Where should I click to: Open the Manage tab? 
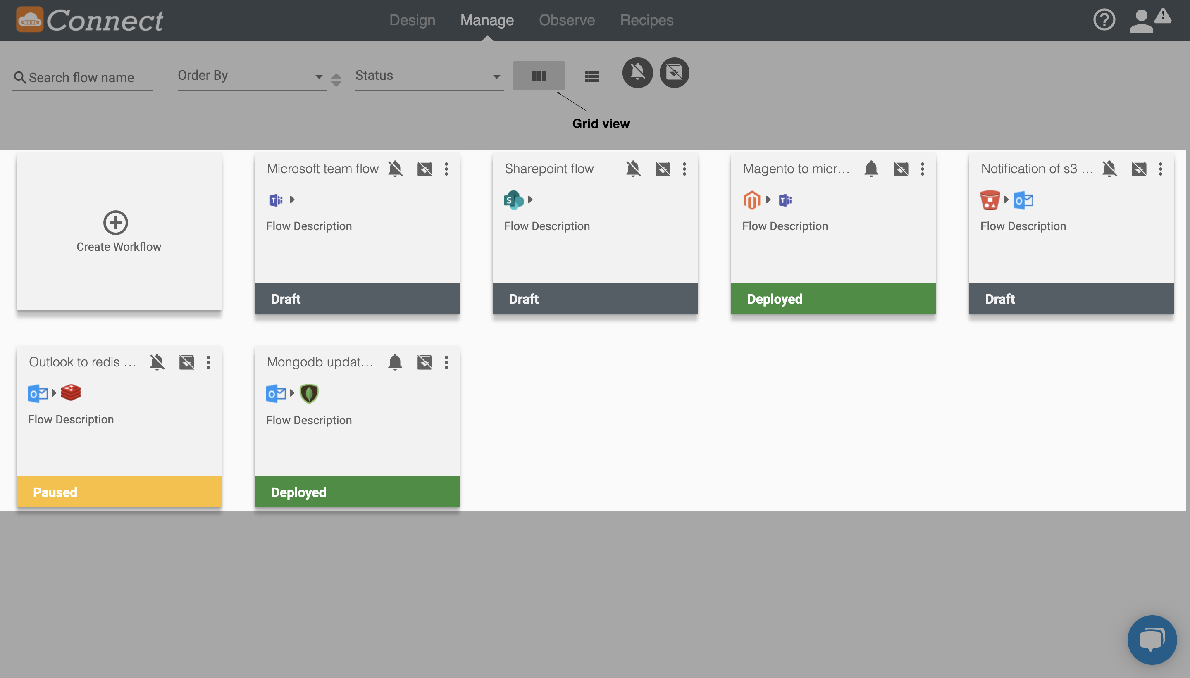(487, 19)
